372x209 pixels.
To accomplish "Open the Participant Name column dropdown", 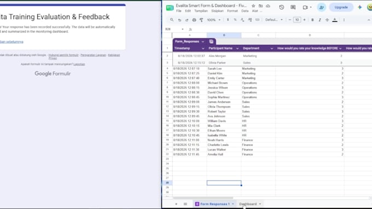I will (237, 49).
